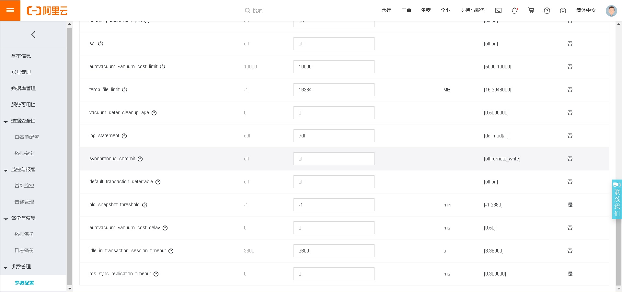Open the notifications bell
622x292 pixels.
[514, 10]
